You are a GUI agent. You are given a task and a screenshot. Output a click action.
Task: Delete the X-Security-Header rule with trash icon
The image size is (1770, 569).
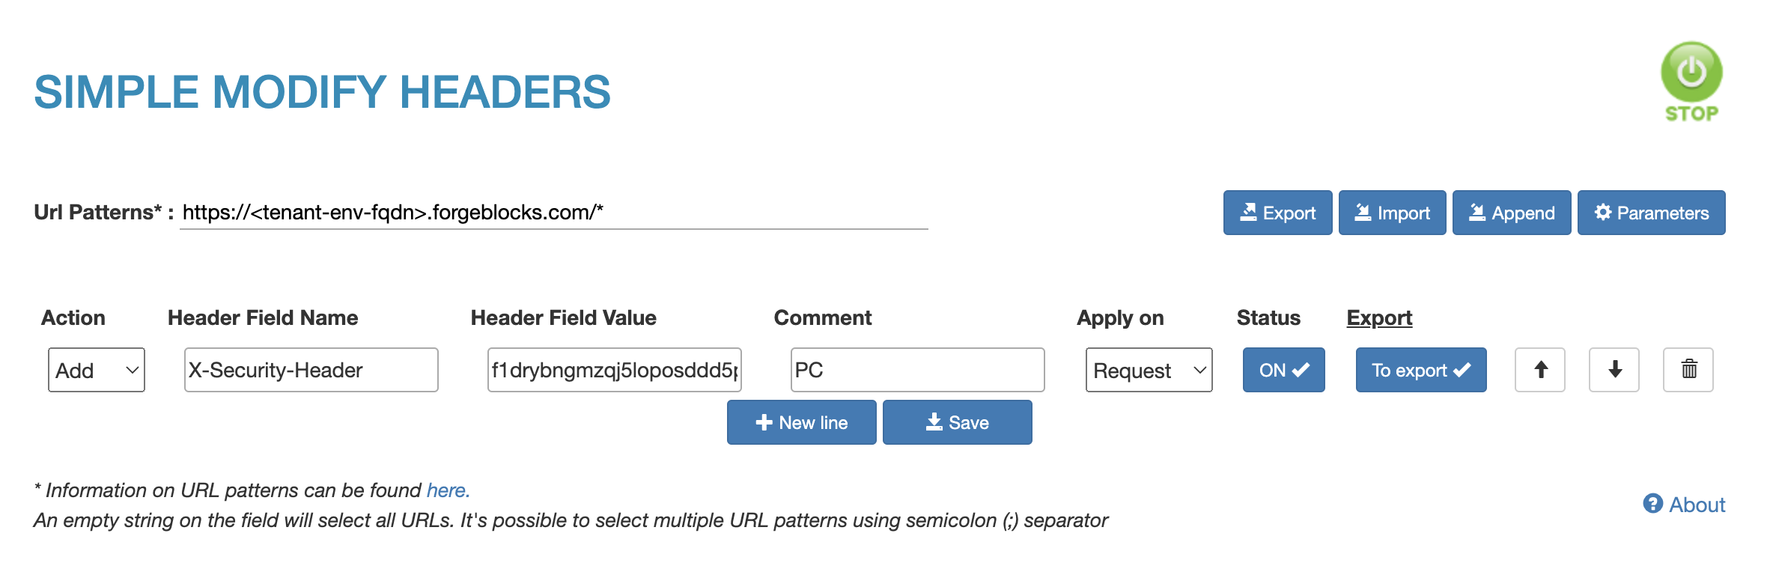pyautogui.click(x=1688, y=369)
